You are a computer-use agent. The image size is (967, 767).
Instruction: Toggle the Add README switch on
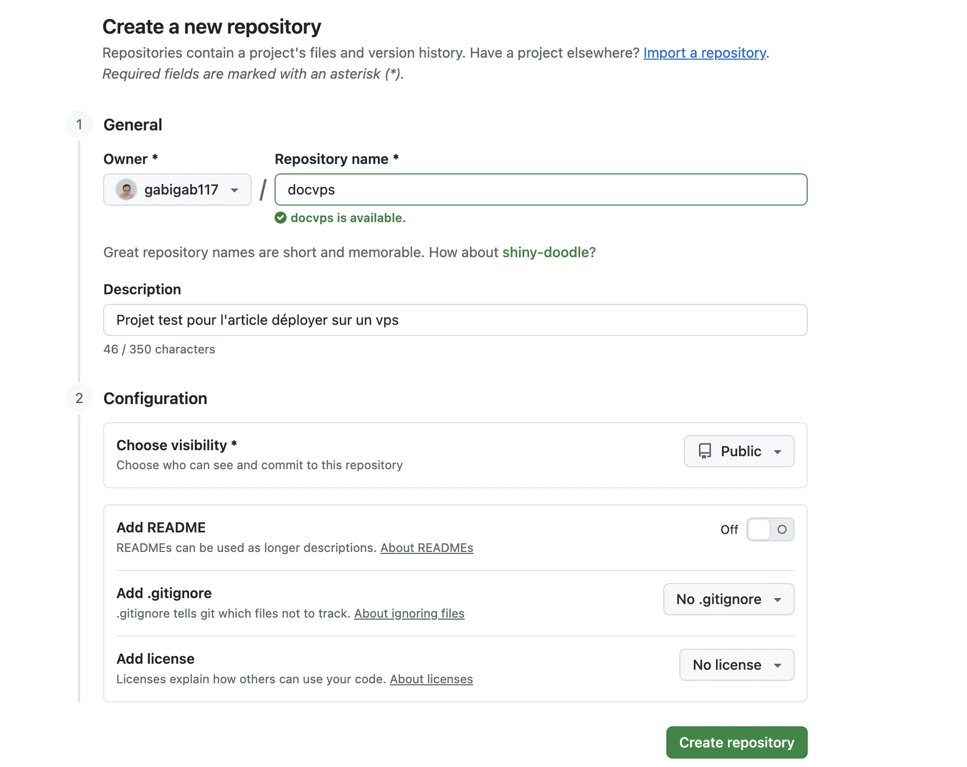point(770,529)
